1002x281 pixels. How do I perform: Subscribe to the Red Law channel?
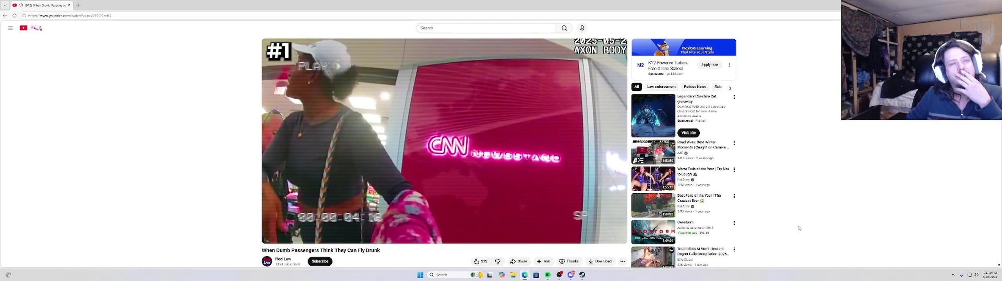tap(320, 261)
